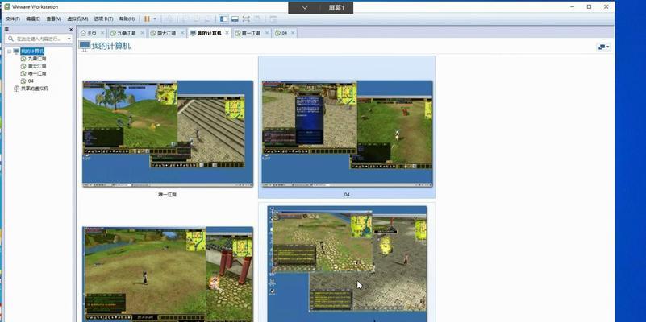Close the 盛大江湖 tab
The image size is (646, 322).
[182, 33]
